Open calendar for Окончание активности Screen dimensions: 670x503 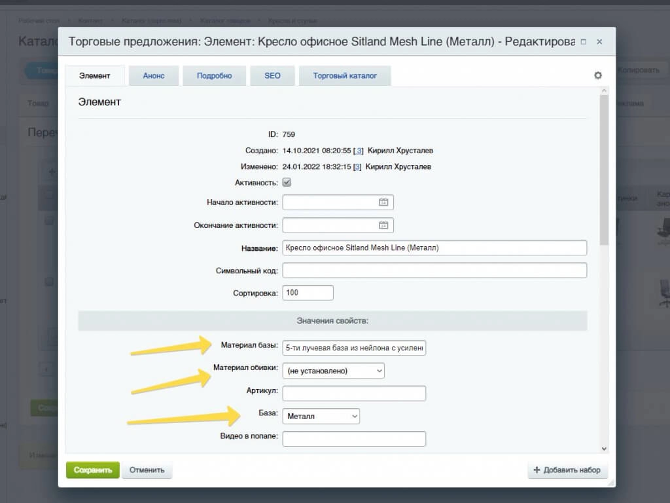(383, 225)
